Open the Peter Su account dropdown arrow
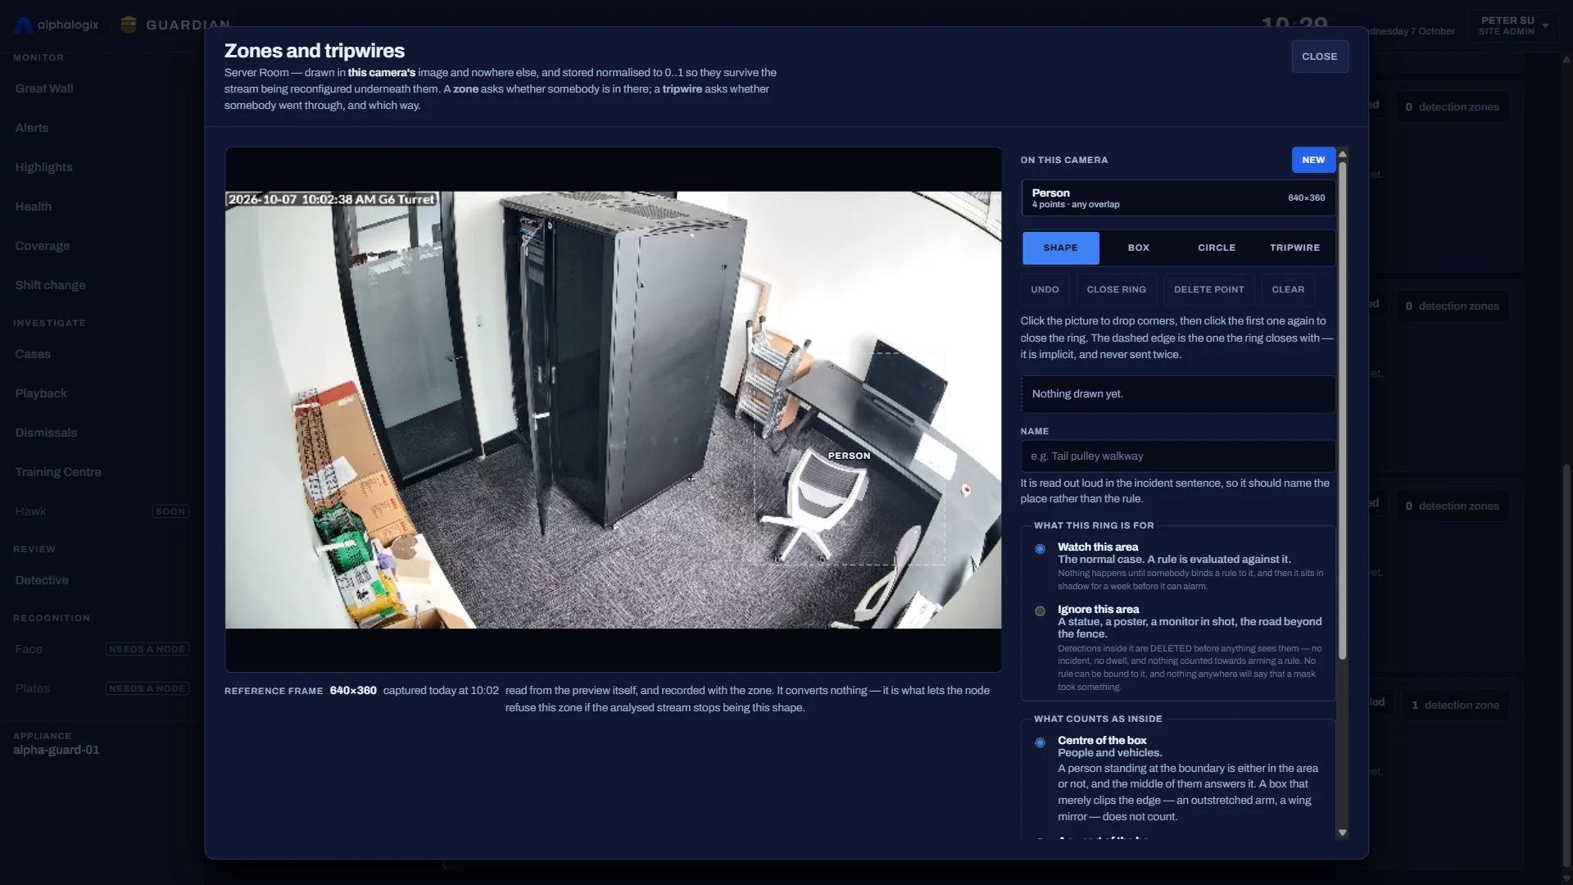1573x885 pixels. pyautogui.click(x=1545, y=25)
